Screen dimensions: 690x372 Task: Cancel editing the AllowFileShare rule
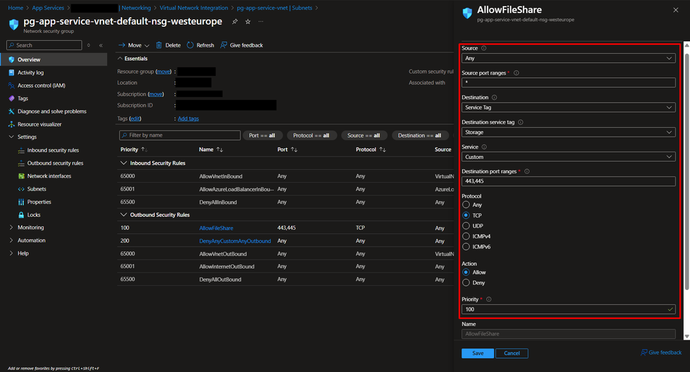pyautogui.click(x=512, y=353)
